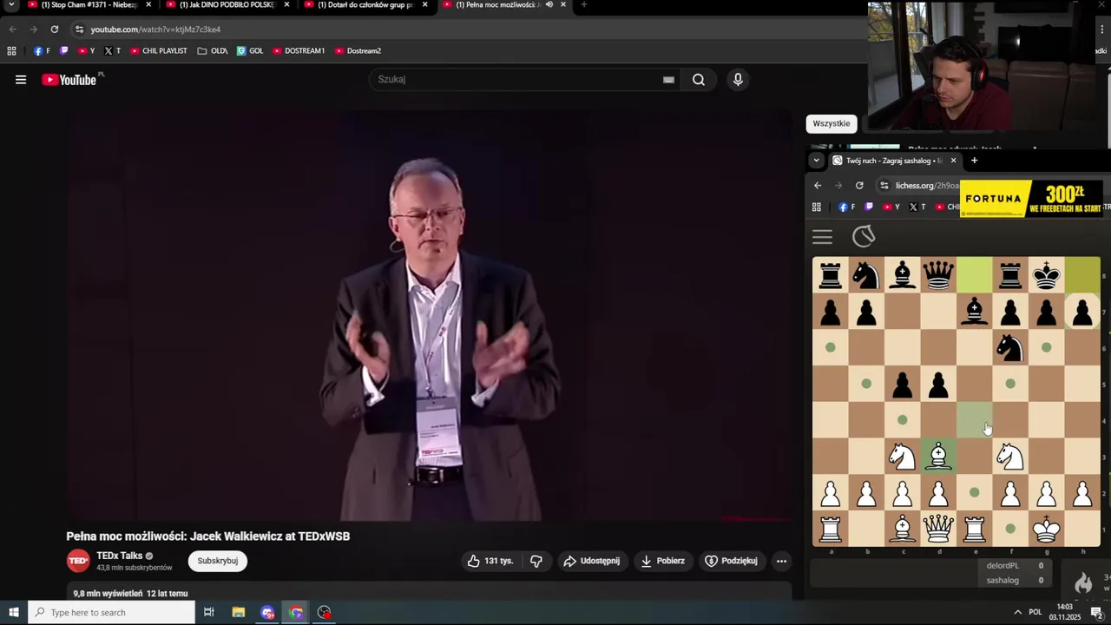Subscribe with the Subskrybuj button
This screenshot has height=625, width=1111.
click(x=218, y=561)
